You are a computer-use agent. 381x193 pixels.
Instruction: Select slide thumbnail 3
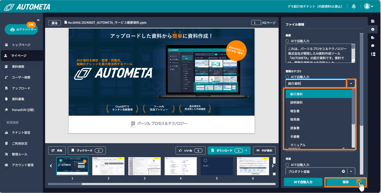(x=145, y=166)
